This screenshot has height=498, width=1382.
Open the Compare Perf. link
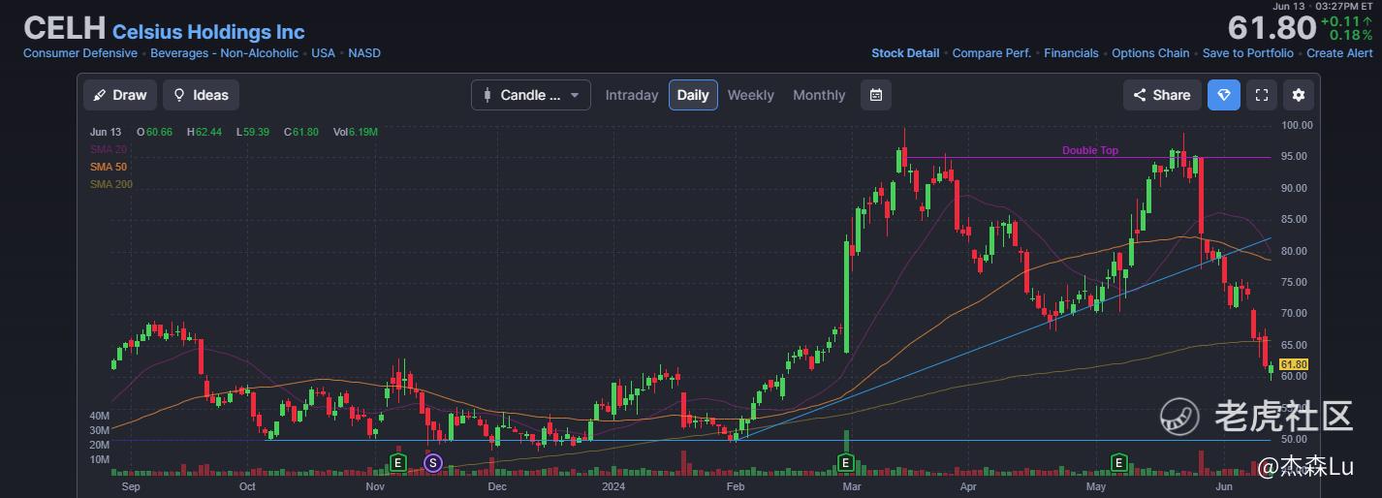point(991,53)
